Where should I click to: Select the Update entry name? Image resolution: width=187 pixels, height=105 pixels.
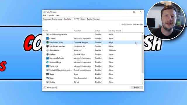tap(52, 82)
